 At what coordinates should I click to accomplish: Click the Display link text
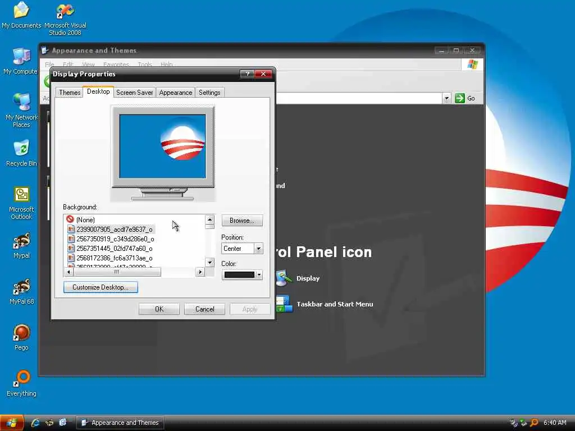tap(308, 278)
